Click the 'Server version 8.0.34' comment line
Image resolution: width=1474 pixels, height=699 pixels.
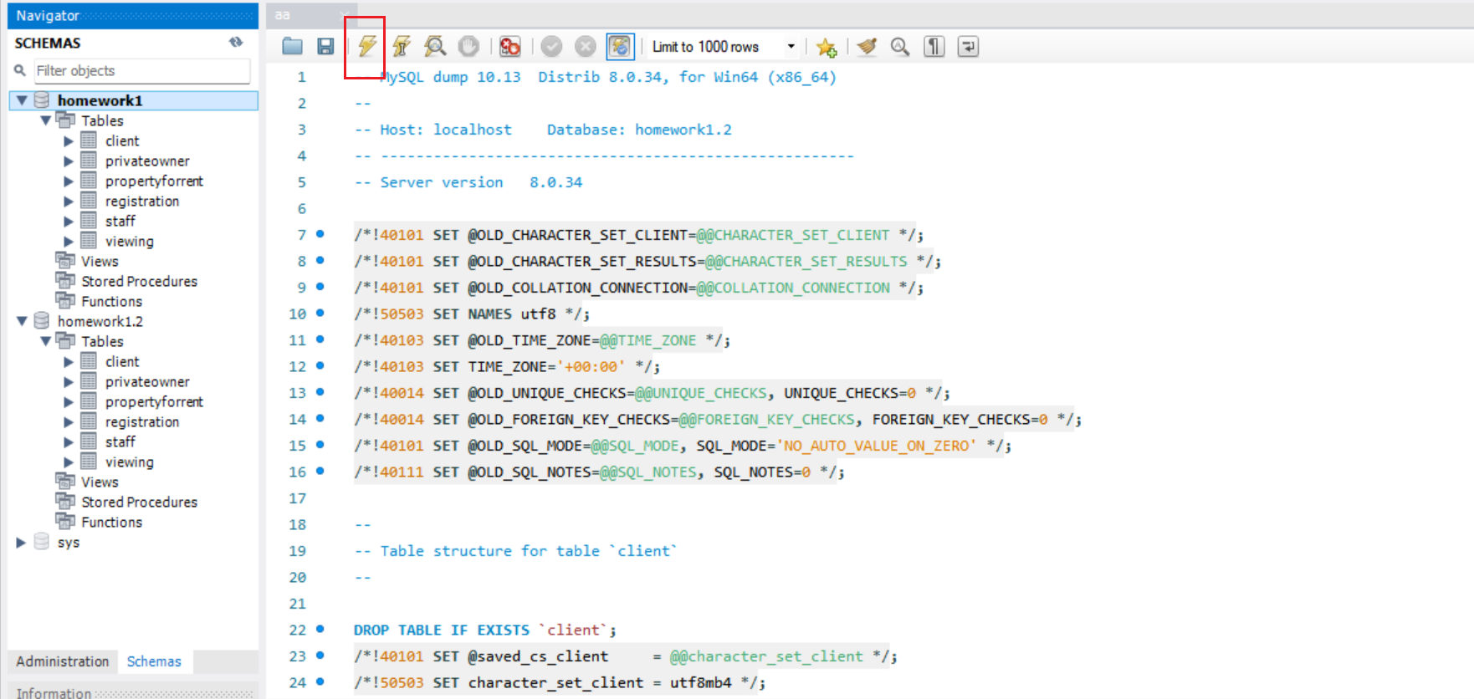pyautogui.click(x=468, y=182)
